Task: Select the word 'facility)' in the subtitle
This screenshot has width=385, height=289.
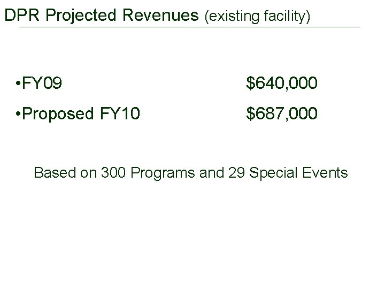Action: 287,17
